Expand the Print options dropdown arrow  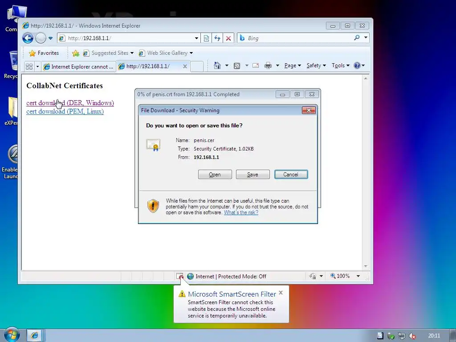(x=277, y=65)
